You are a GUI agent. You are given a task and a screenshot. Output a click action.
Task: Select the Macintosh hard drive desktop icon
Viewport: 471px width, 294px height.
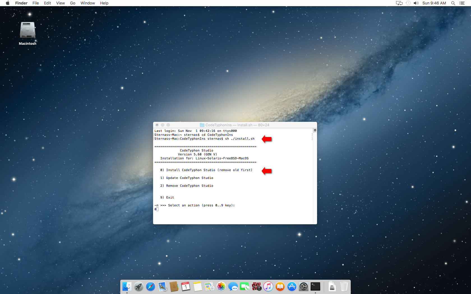[x=27, y=30]
